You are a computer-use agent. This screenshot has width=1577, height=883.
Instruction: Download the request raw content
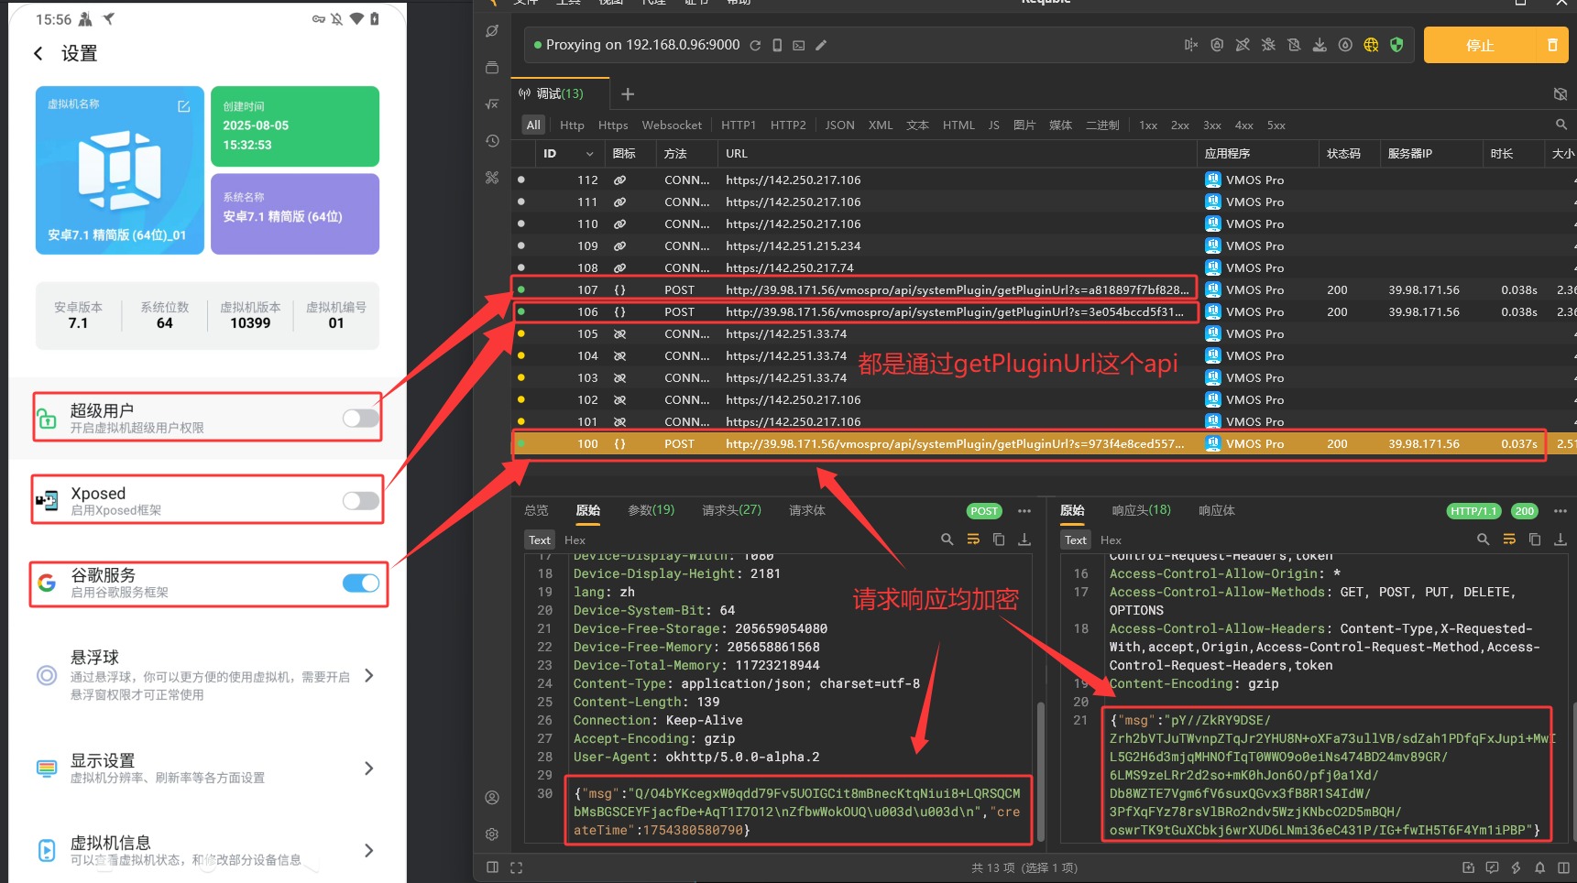[x=1024, y=540]
